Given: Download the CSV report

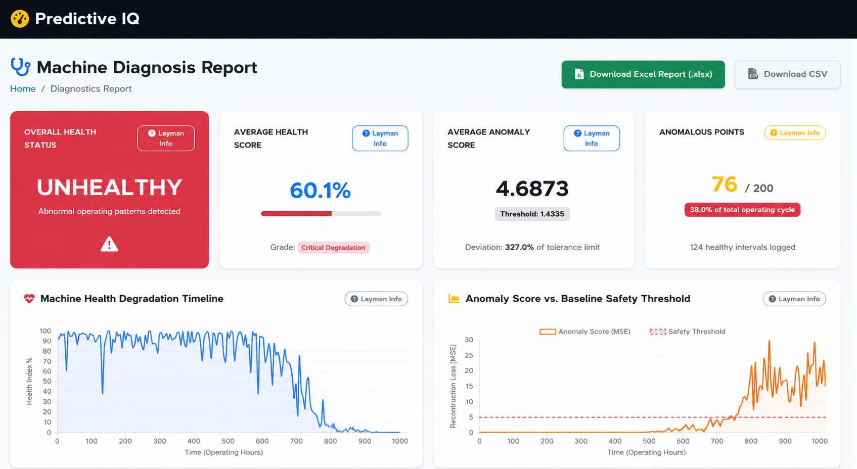Looking at the screenshot, I should click(787, 74).
